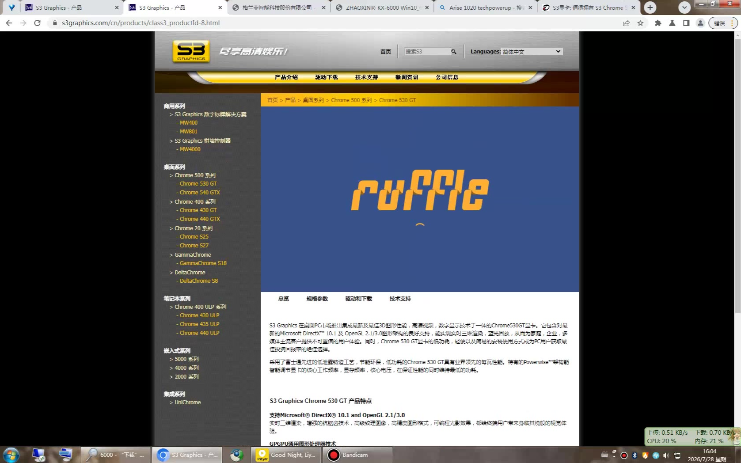Open the 产品介绍 menu
The height and width of the screenshot is (463, 741).
286,77
